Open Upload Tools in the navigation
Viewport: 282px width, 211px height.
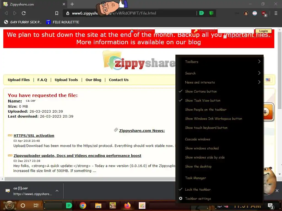point(66,80)
